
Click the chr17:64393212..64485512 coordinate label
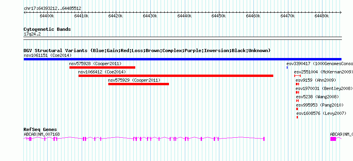coord(52,9)
